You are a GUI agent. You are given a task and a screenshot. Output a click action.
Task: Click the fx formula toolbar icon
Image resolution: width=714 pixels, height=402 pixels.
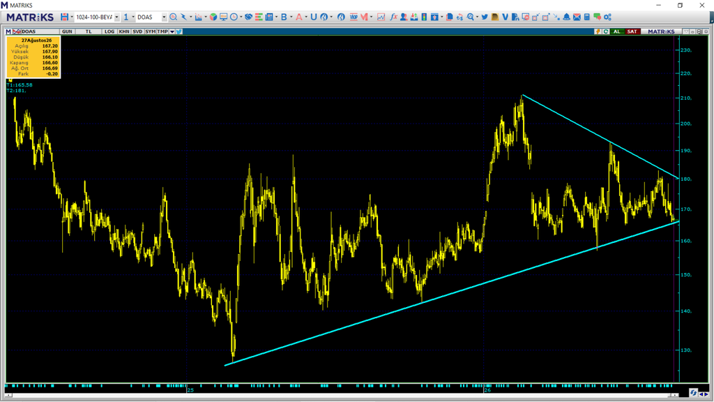[393, 17]
